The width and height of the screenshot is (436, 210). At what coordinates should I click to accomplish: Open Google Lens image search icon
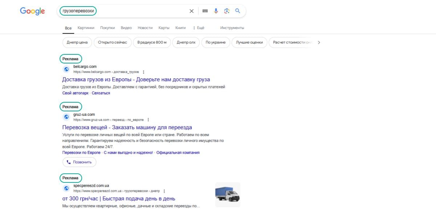[x=227, y=11]
